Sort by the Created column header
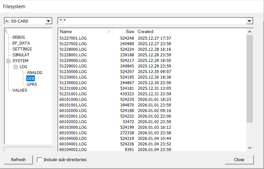Viewport: 264px width, 169px height. (x=167, y=31)
